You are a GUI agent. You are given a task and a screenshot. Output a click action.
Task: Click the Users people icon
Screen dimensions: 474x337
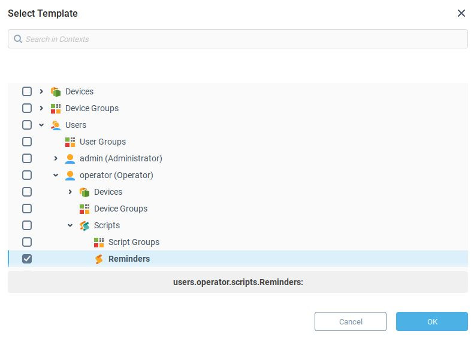tap(56, 125)
